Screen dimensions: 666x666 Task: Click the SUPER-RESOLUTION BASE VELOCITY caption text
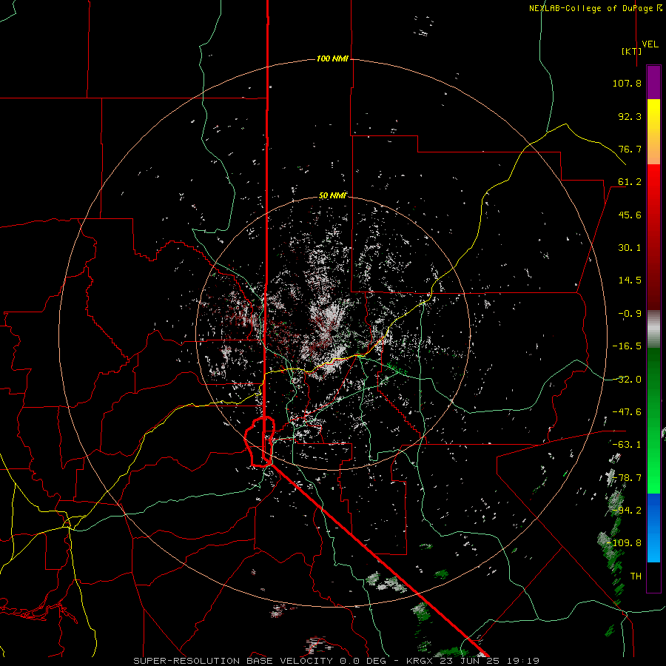(x=233, y=661)
